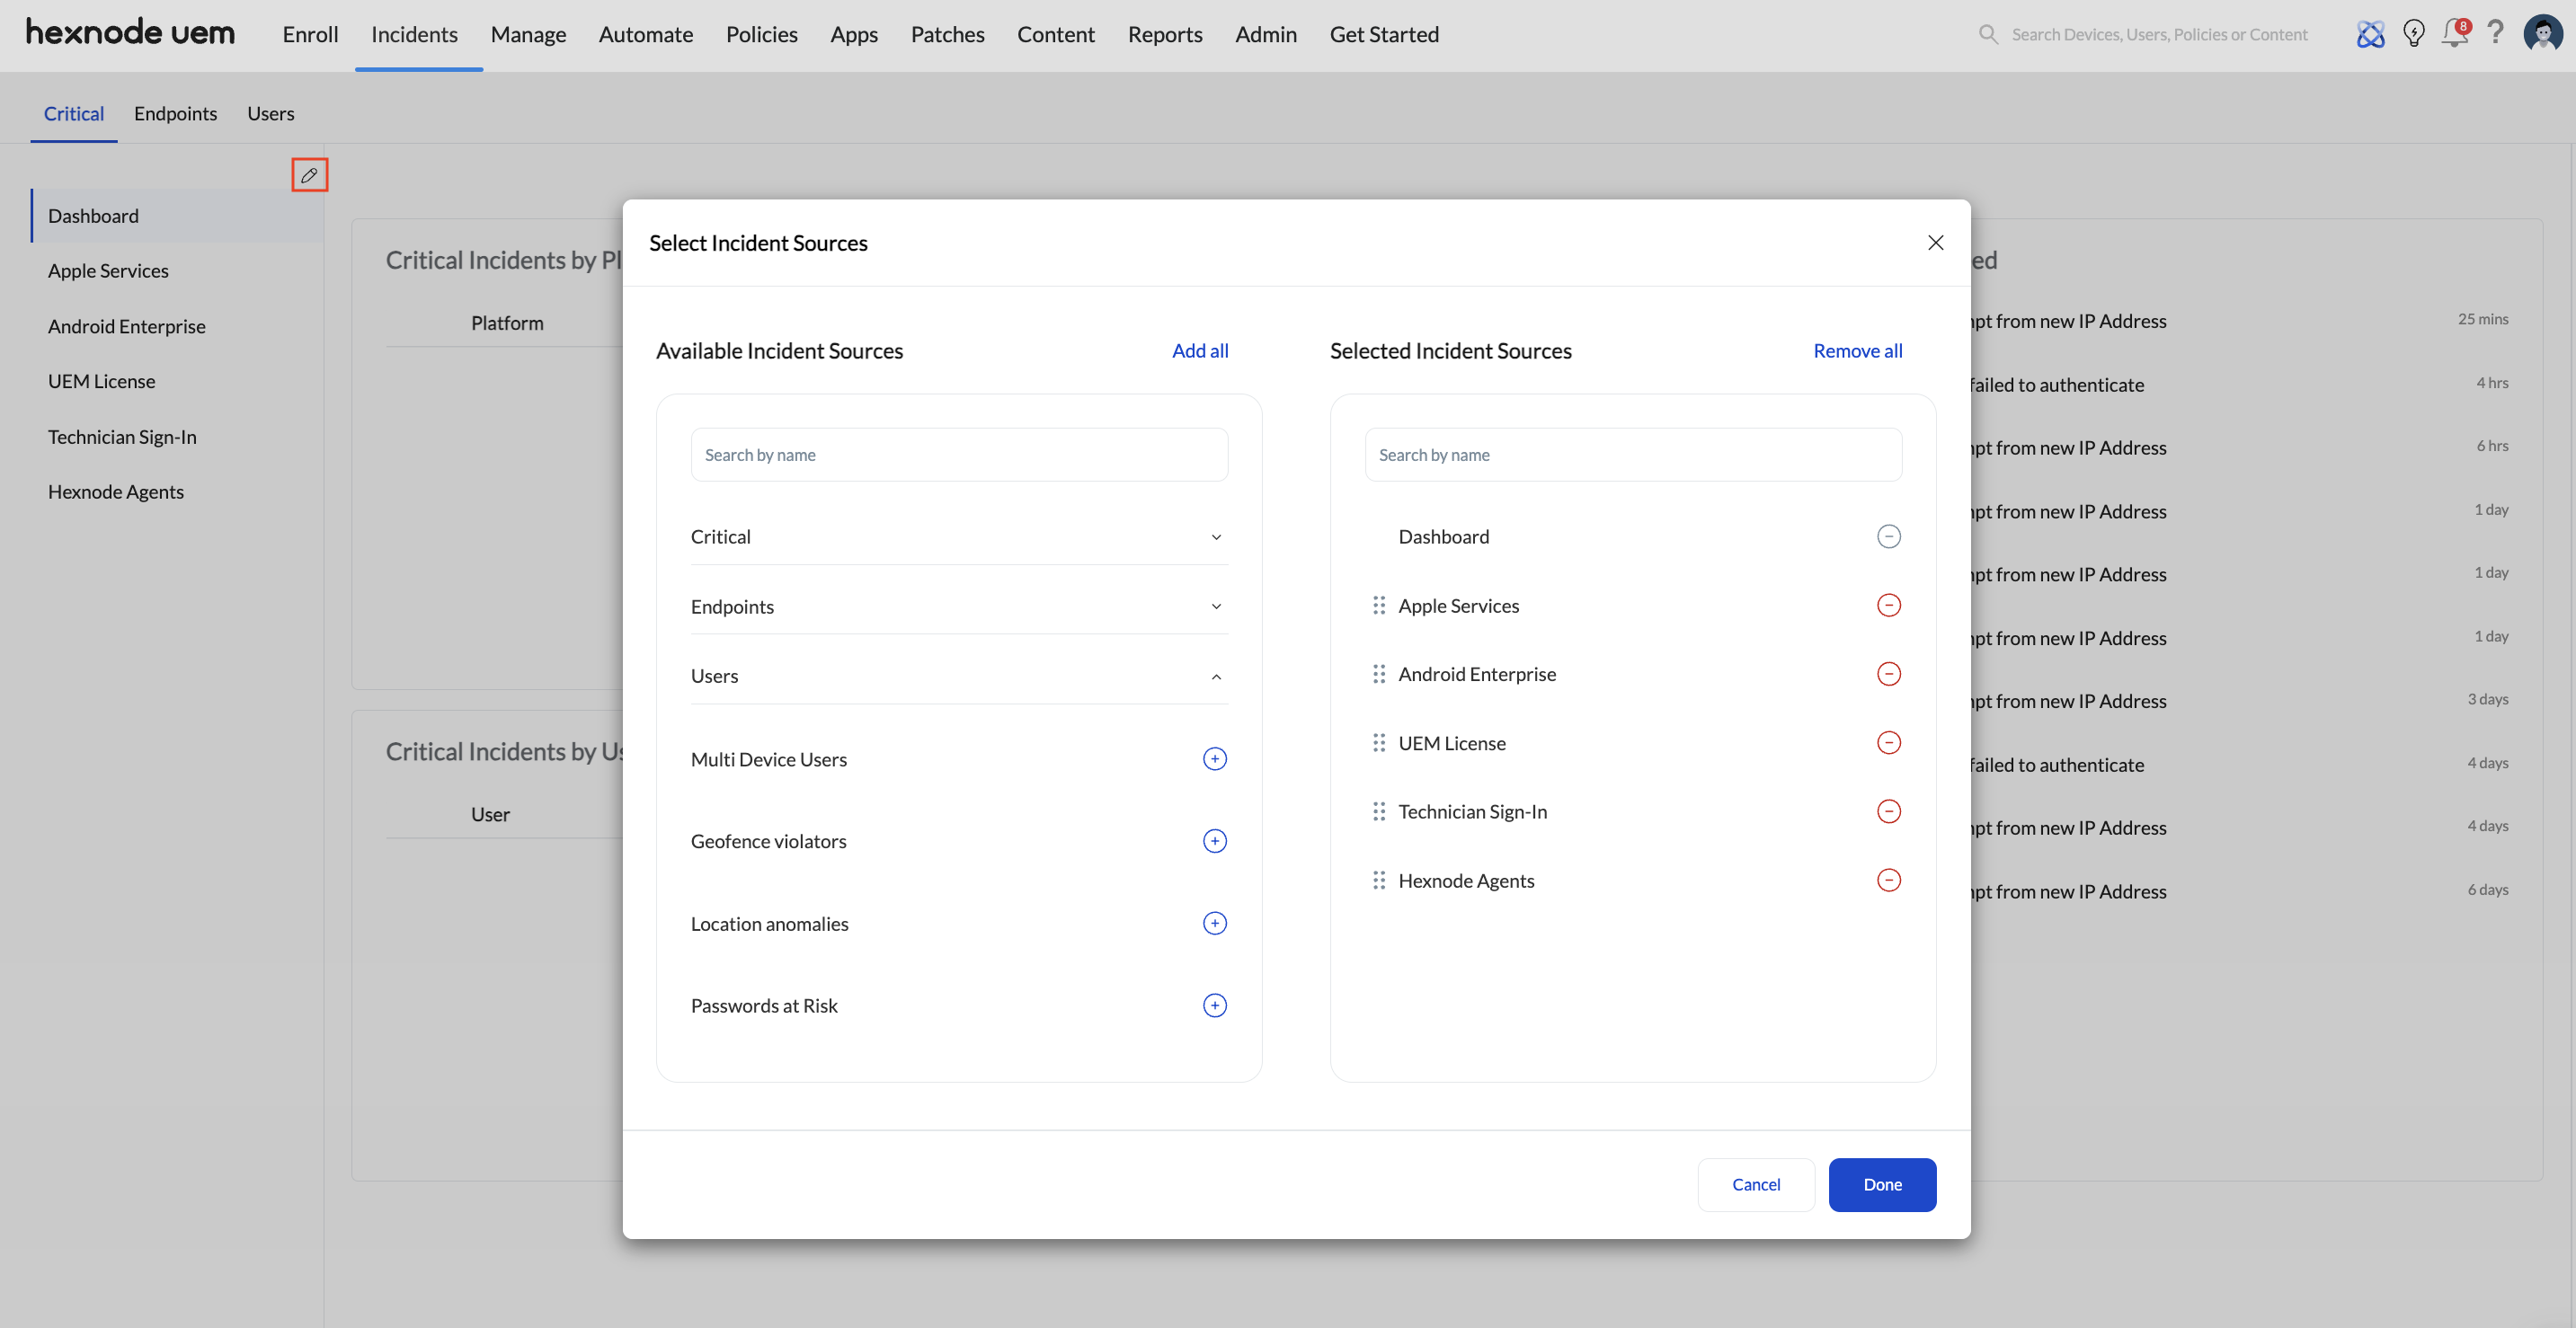Add Passwords at Risk source
Viewport: 2576px width, 1328px height.
point(1214,1005)
